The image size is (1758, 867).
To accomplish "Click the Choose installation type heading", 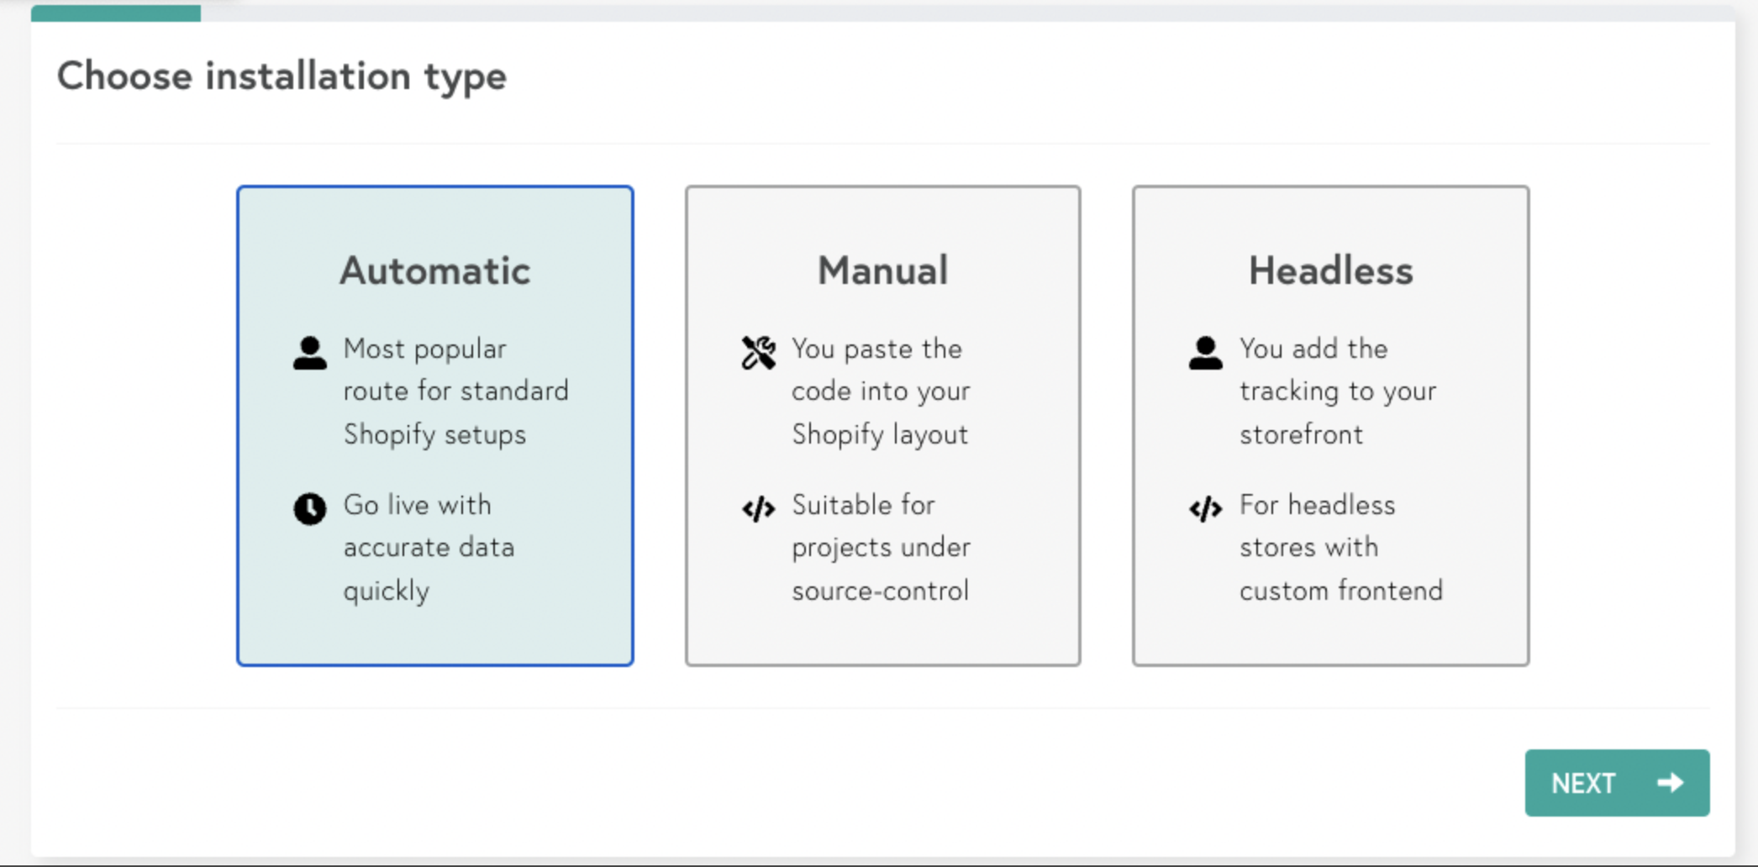I will (x=282, y=76).
